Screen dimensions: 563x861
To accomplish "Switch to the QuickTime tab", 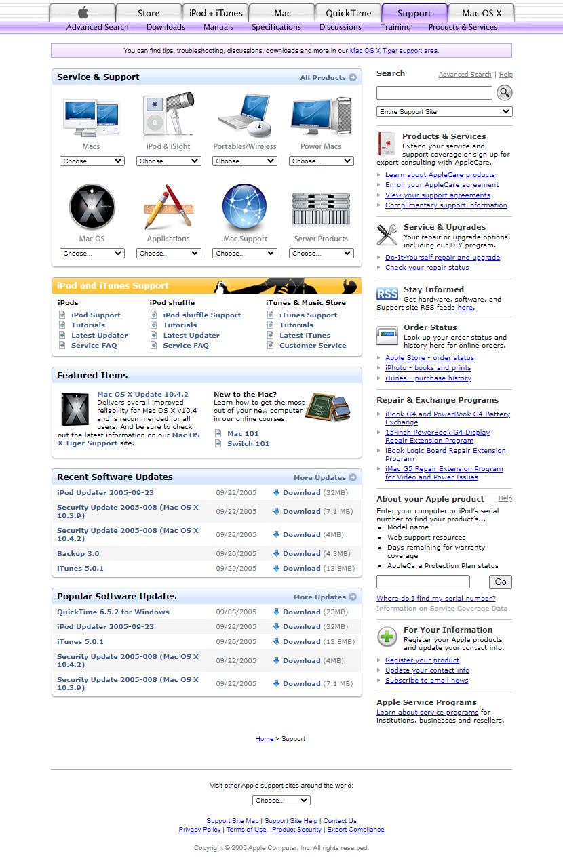I will (348, 13).
